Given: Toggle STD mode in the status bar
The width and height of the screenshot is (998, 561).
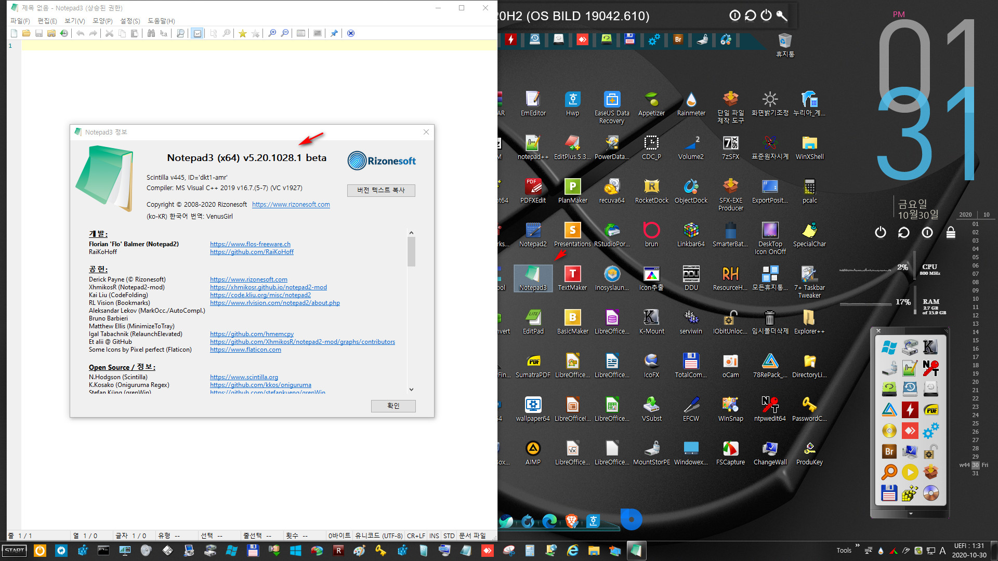Looking at the screenshot, I should 449,536.
